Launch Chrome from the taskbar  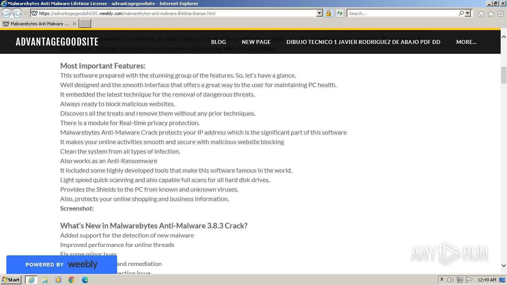click(x=72, y=280)
